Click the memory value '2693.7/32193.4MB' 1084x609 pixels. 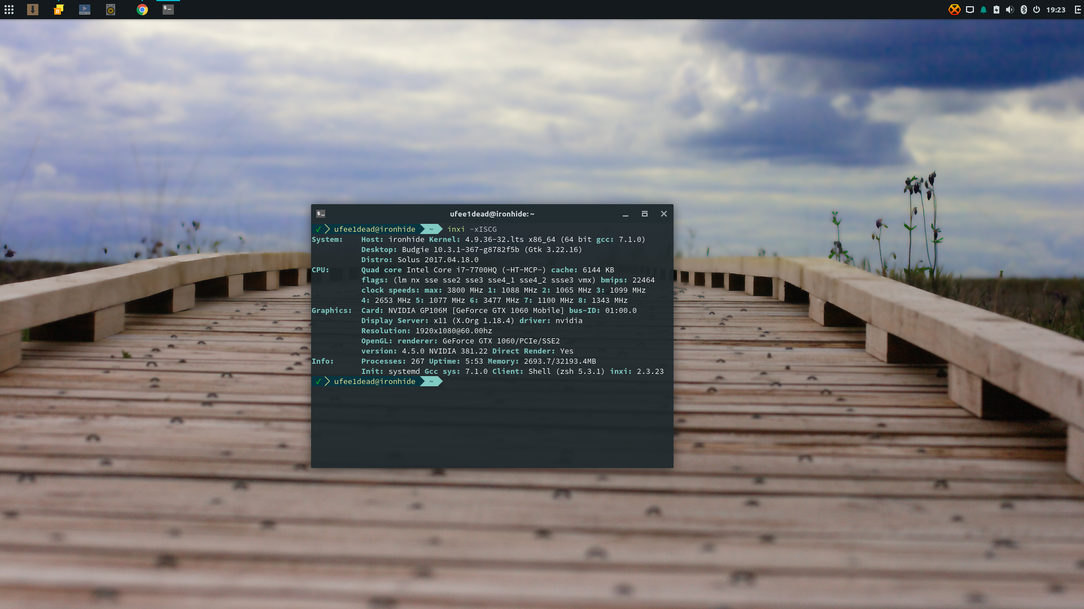pyautogui.click(x=560, y=361)
